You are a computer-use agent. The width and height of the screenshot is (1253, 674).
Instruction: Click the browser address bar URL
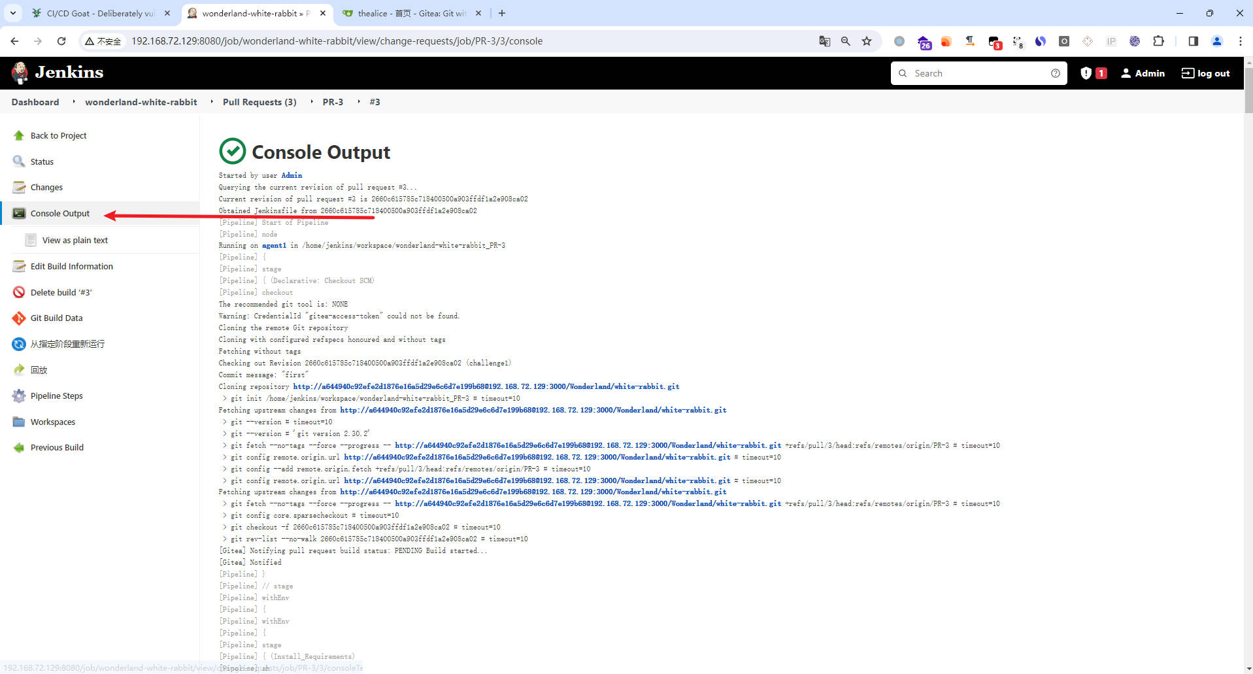337,41
